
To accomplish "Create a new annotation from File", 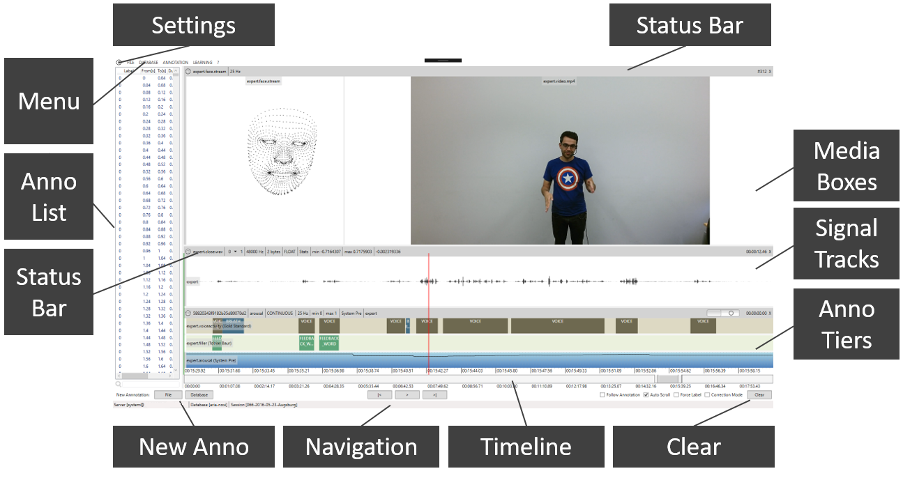I will [167, 394].
